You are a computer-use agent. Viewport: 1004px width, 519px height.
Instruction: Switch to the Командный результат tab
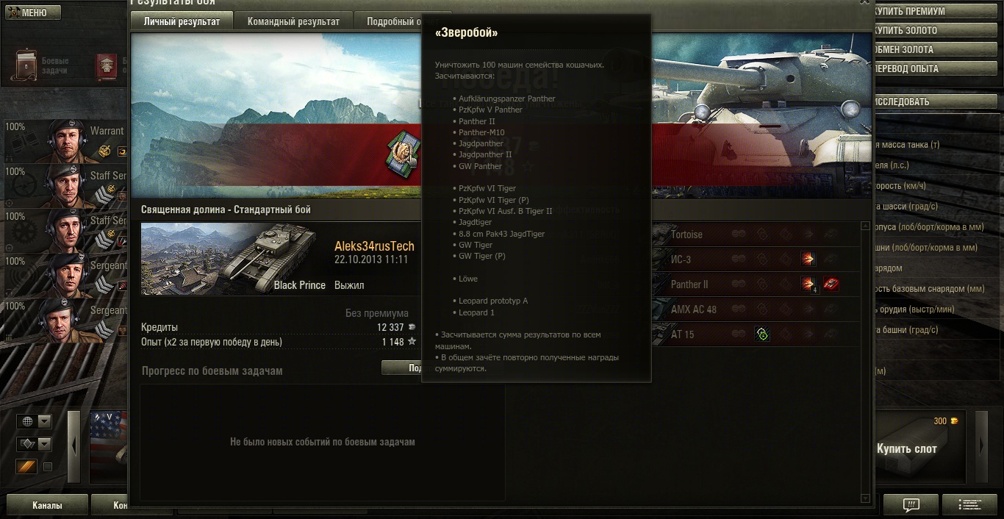pyautogui.click(x=293, y=21)
